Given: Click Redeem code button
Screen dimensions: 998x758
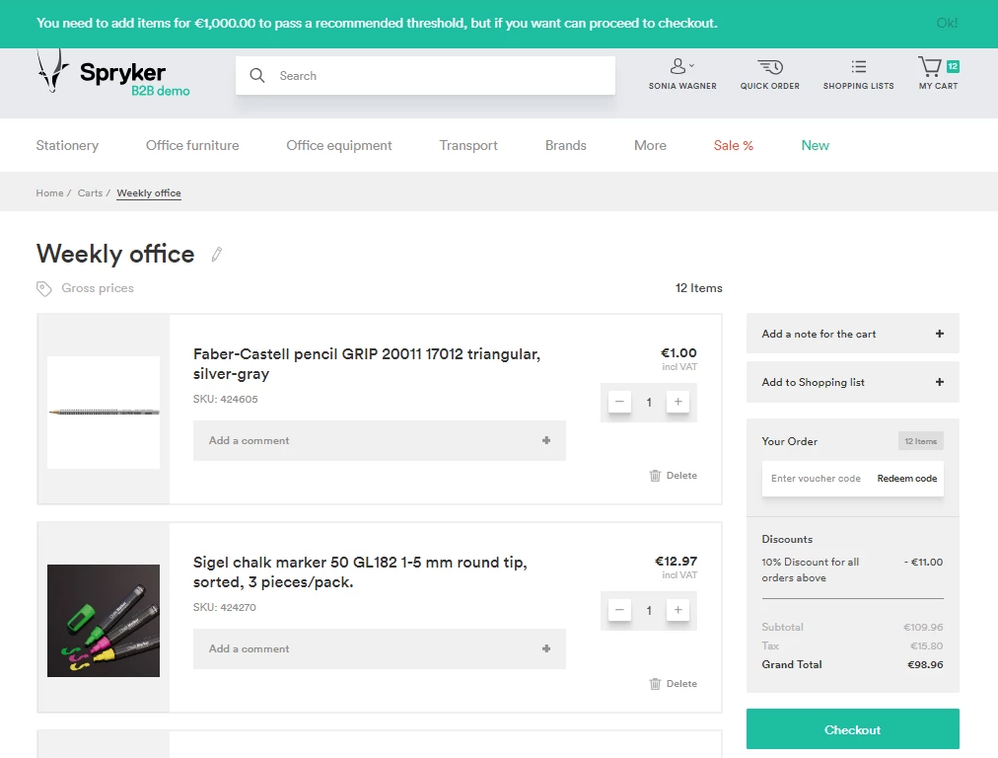Looking at the screenshot, I should [x=907, y=479].
